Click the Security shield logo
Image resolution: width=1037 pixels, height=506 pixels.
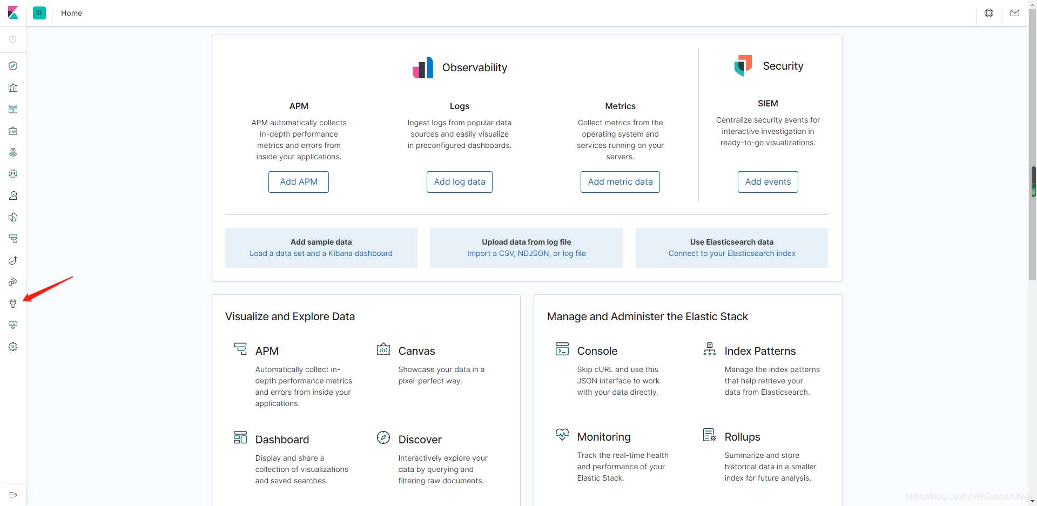pyautogui.click(x=743, y=65)
